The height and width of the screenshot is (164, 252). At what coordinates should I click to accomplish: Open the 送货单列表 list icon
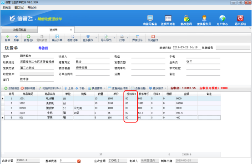coord(168,18)
